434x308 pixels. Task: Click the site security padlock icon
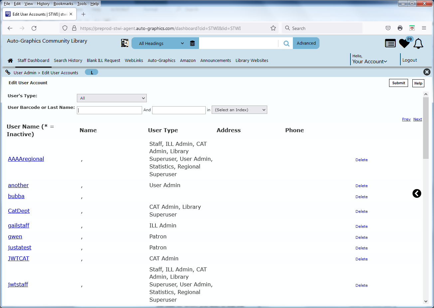tap(74, 28)
